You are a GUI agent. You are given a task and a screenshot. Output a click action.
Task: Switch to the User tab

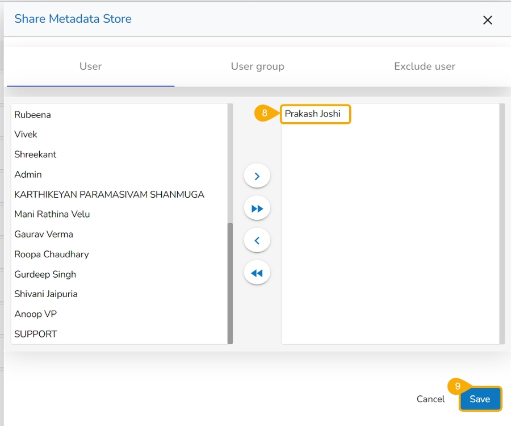(x=90, y=66)
